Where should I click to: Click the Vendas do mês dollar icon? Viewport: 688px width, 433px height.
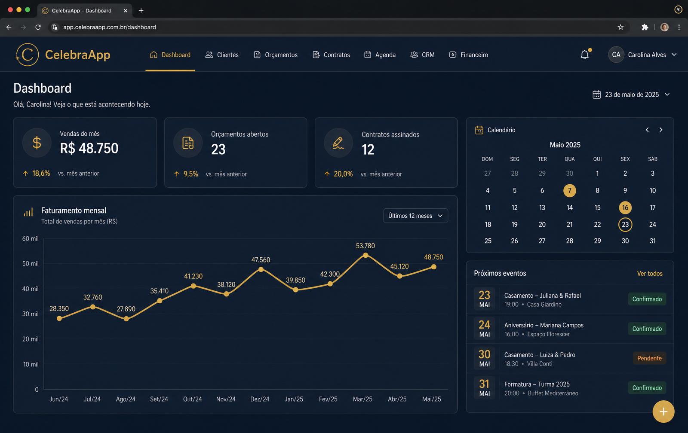click(x=37, y=143)
